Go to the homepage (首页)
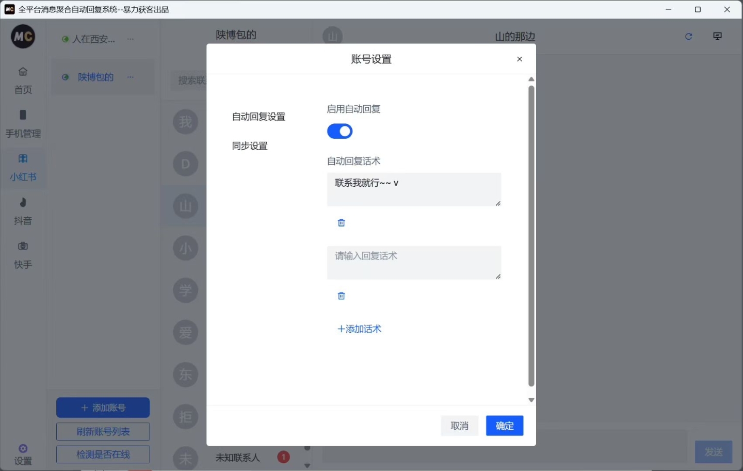This screenshot has height=471, width=743. [x=23, y=80]
